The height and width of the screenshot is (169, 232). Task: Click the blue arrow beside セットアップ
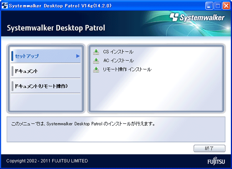point(78,56)
